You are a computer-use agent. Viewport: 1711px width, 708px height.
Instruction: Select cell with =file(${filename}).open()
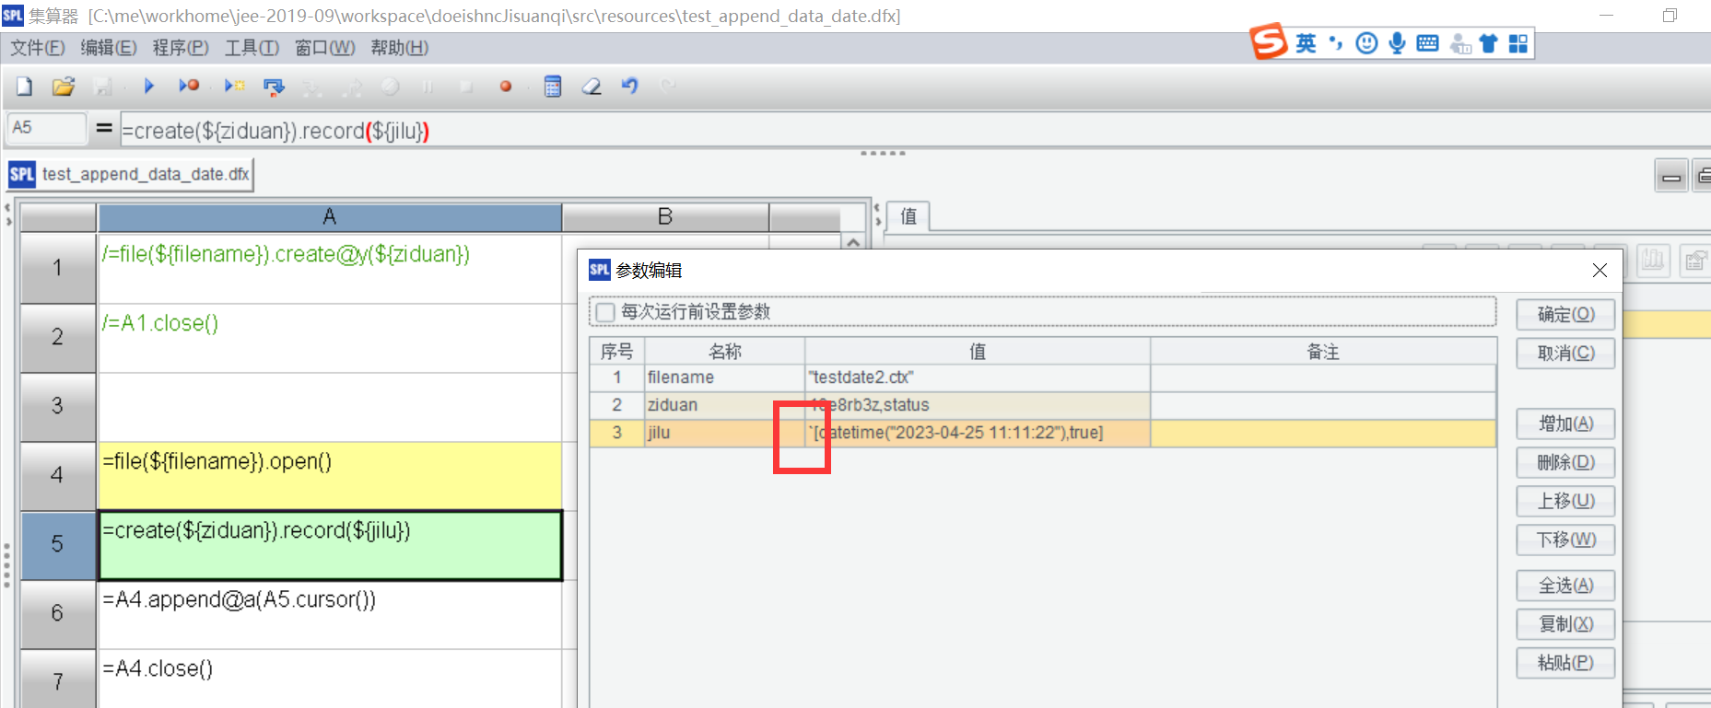(330, 476)
